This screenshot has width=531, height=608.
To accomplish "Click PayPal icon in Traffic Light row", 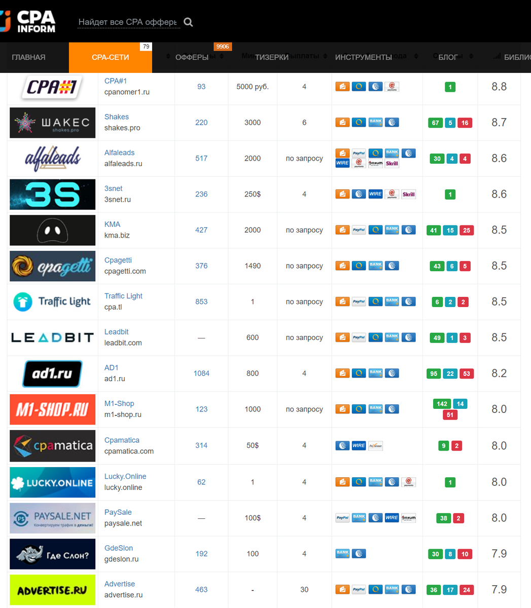I will click(359, 301).
